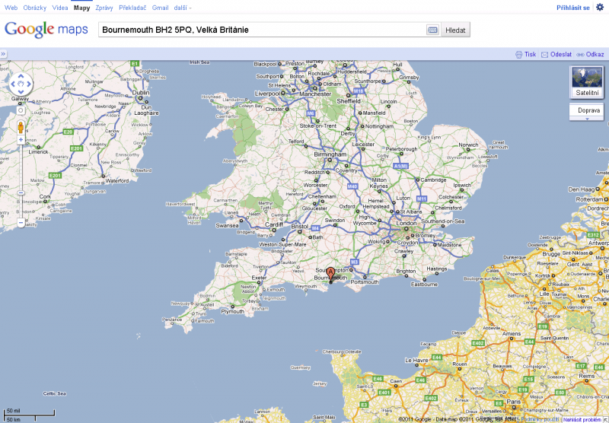The height and width of the screenshot is (423, 609).
Task: Click the circle button above pegman
Action: (x=21, y=110)
